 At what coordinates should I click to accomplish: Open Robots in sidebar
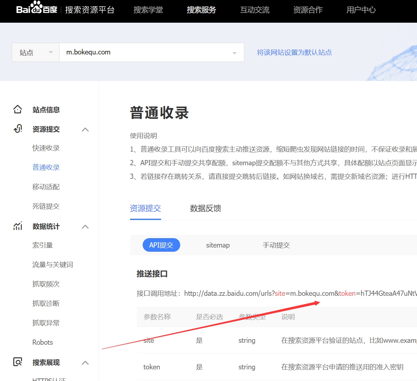tap(43, 342)
